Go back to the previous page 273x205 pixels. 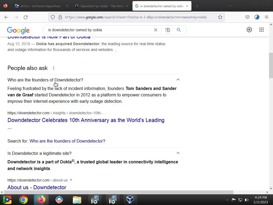[6, 17]
